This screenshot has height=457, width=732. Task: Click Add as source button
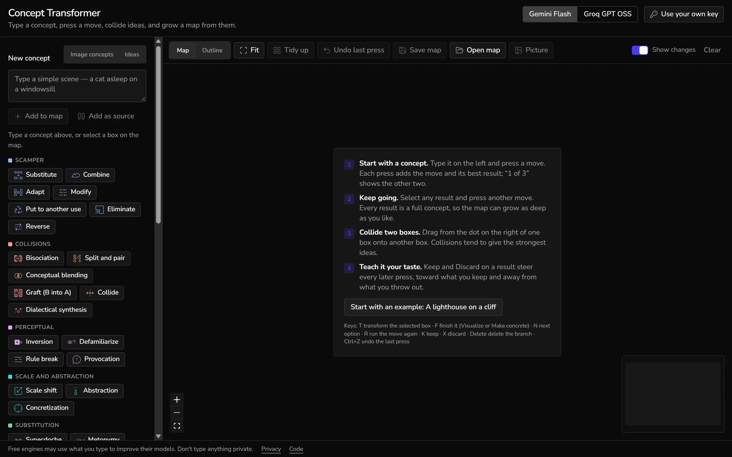(x=105, y=116)
